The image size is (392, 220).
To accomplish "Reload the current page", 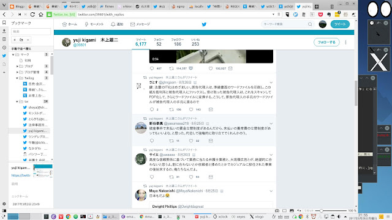I will point(32,15).
